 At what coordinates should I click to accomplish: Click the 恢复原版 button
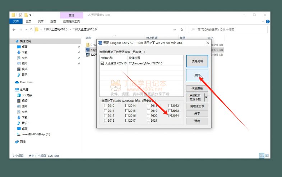[197, 88]
